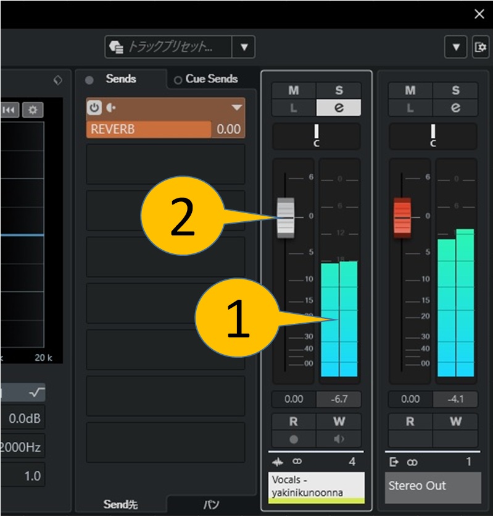The image size is (493, 516).
Task: Click the setup icon at top right corner
Action: pyautogui.click(x=479, y=47)
